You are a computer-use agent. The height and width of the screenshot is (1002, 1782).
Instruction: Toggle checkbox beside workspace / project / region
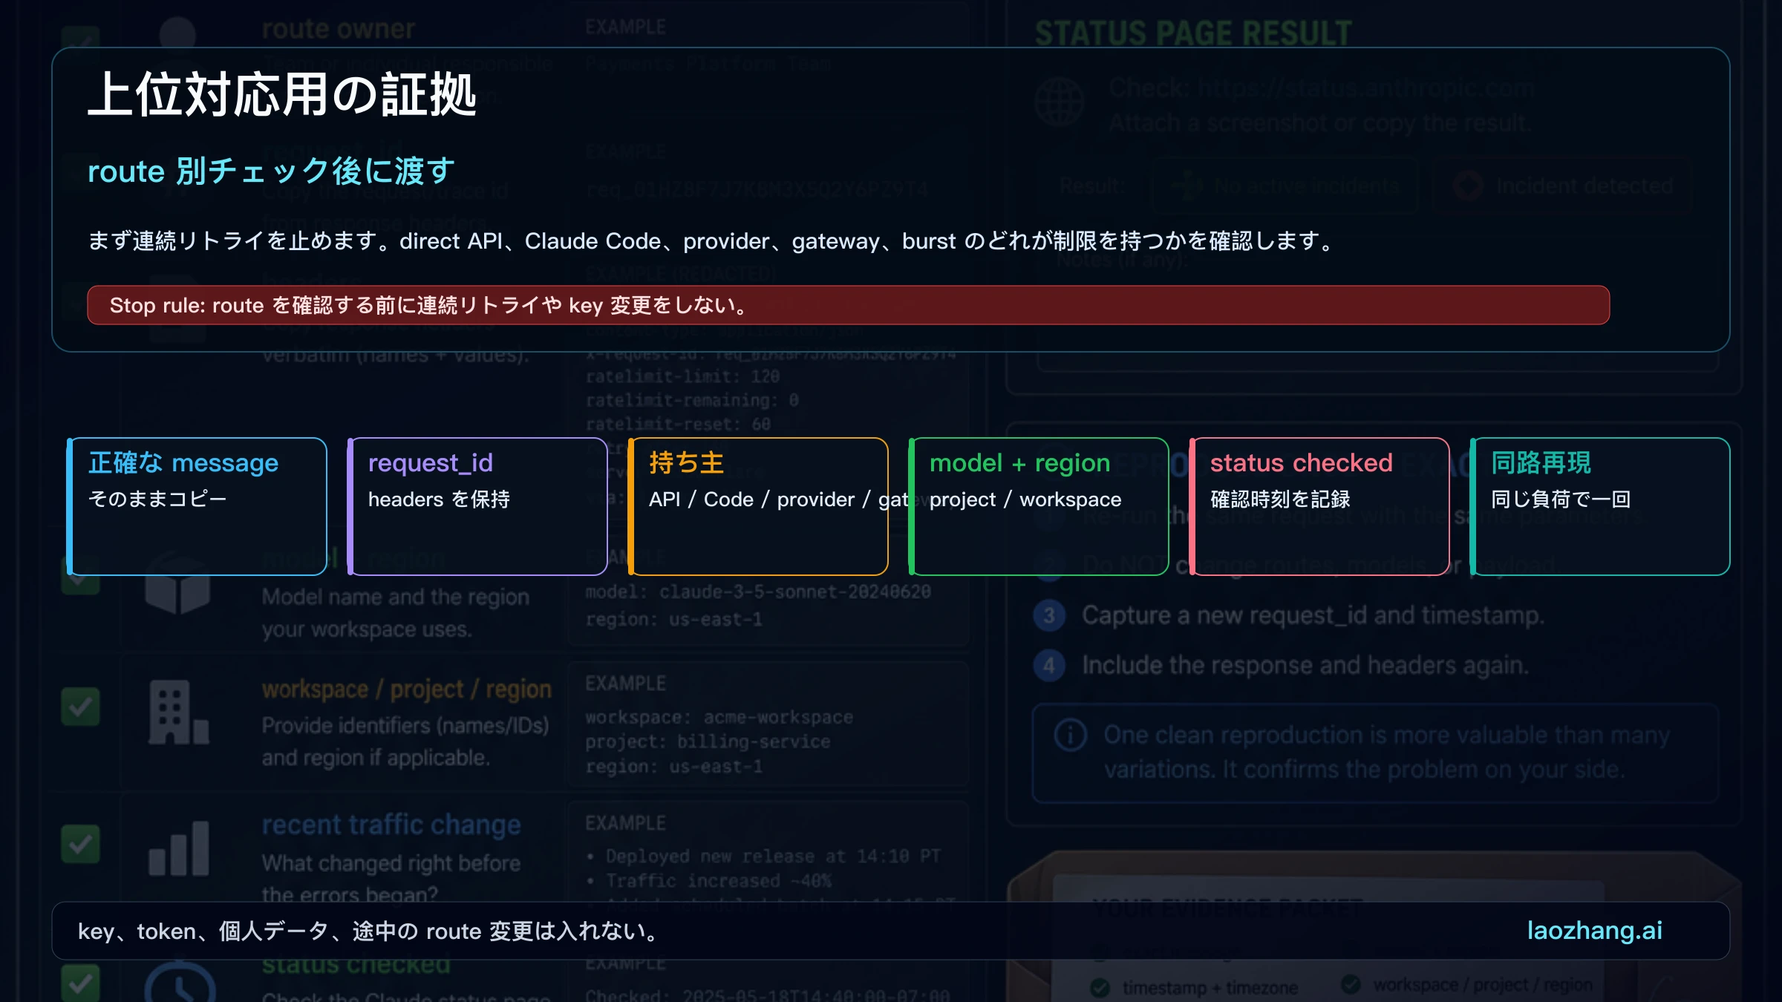(x=80, y=707)
